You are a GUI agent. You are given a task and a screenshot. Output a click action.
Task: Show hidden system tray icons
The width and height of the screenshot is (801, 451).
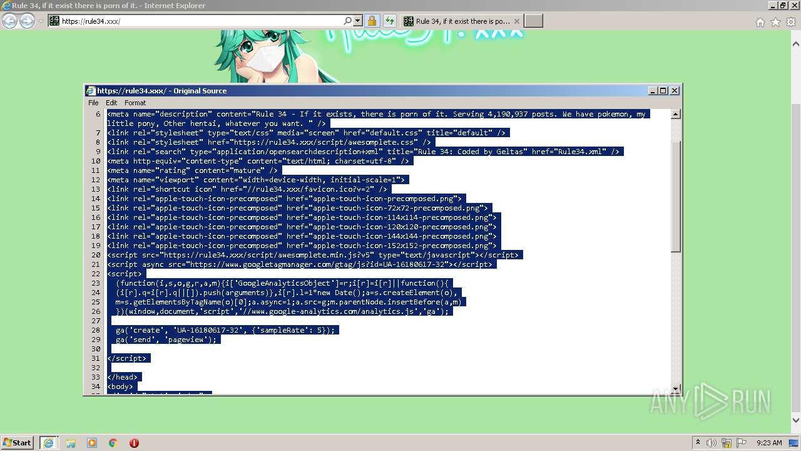click(698, 442)
